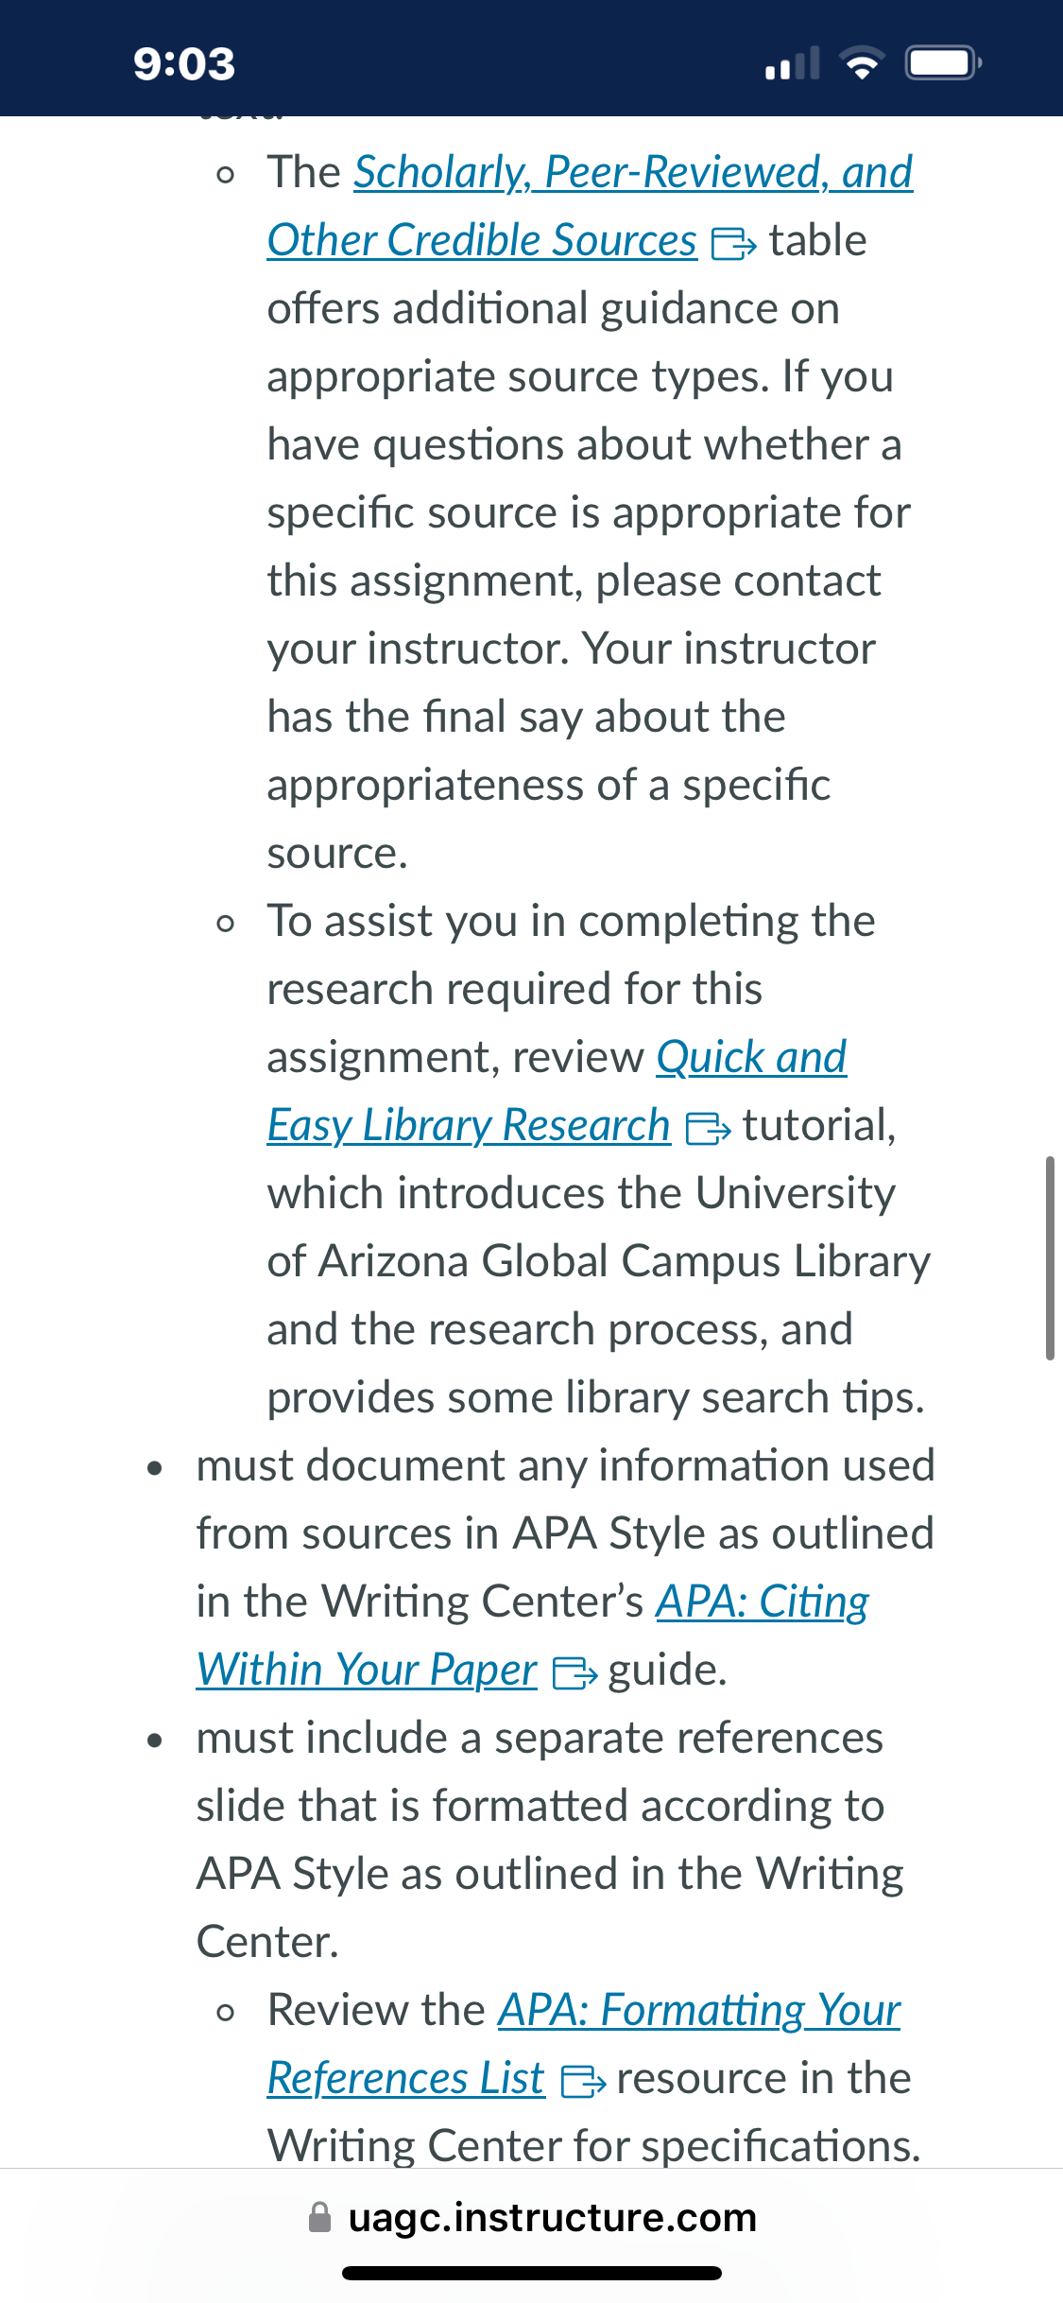Tap the page scrollbar indicator
1063x2303 pixels.
[1050, 1257]
